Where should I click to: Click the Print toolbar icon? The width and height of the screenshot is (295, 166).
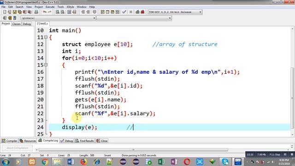coord(36,12)
